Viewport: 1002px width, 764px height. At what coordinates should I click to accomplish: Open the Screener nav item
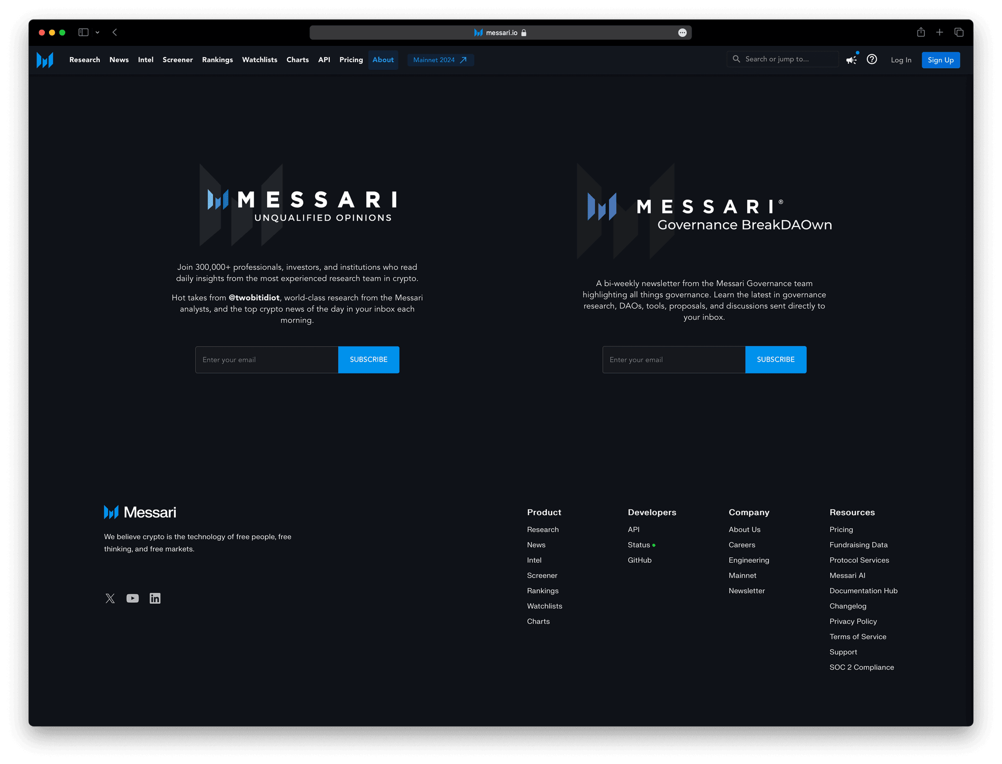pyautogui.click(x=177, y=60)
